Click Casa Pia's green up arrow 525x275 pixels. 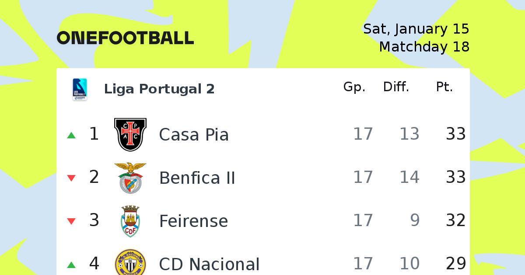coord(71,135)
